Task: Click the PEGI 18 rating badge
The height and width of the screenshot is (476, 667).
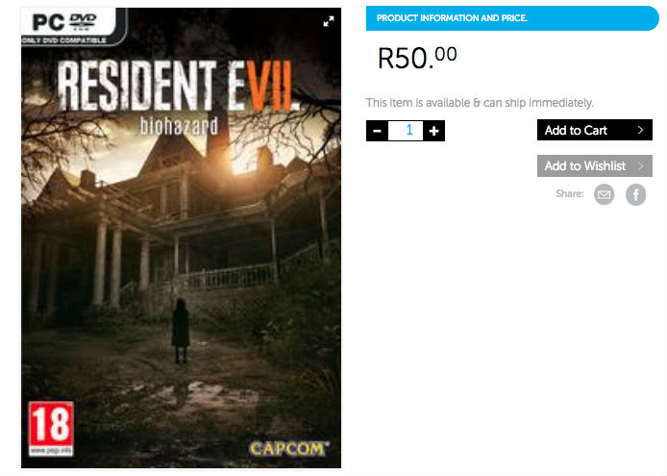Action: point(51,429)
